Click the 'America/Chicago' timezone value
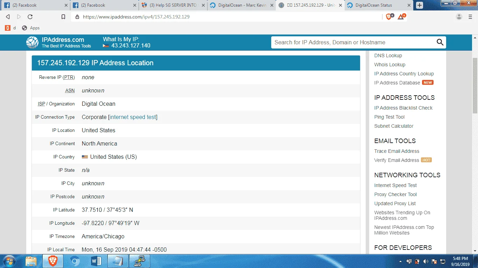This screenshot has width=478, height=268. (x=103, y=237)
